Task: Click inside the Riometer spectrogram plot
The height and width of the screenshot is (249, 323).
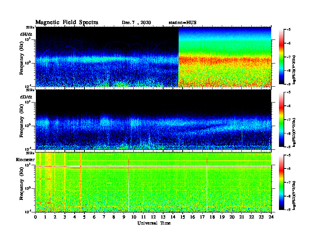Action: coord(153,182)
